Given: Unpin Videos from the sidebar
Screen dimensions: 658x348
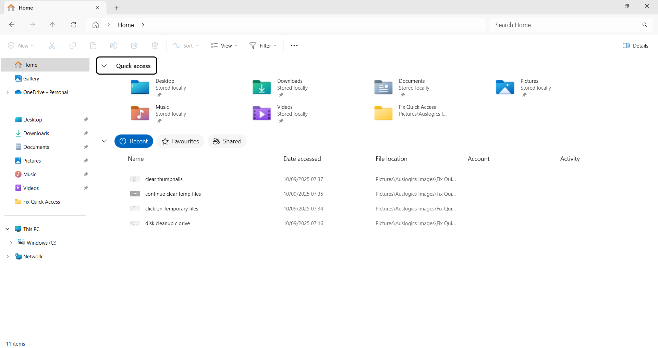Looking at the screenshot, I should 86,188.
